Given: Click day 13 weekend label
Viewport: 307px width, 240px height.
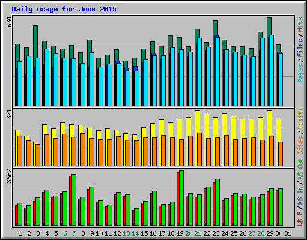Looking at the screenshot, I should (x=126, y=233).
